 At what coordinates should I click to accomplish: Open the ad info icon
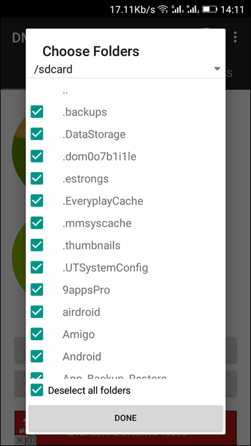[x=31, y=441]
